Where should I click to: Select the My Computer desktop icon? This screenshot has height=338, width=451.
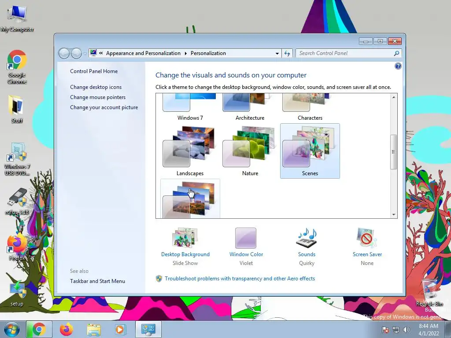(x=17, y=19)
